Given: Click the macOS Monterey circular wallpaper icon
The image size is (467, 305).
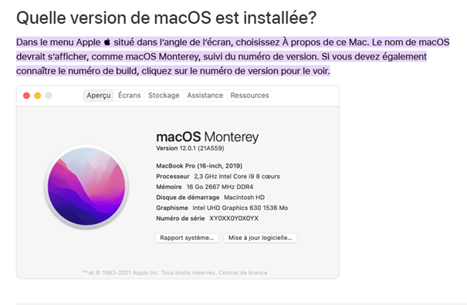Looking at the screenshot, I should click(86, 186).
